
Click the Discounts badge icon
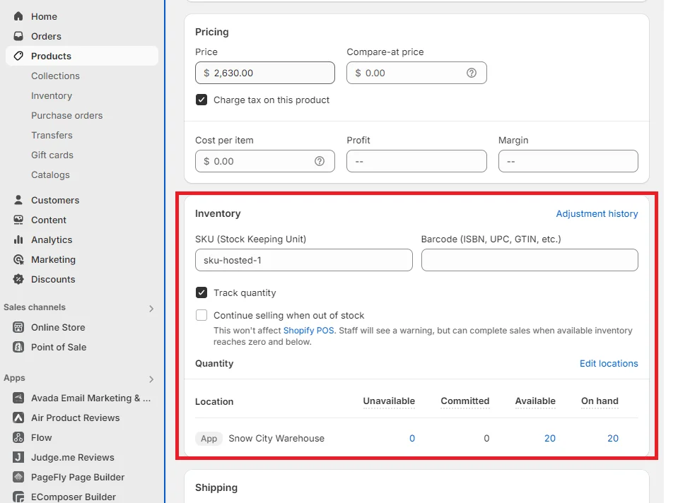[18, 280]
